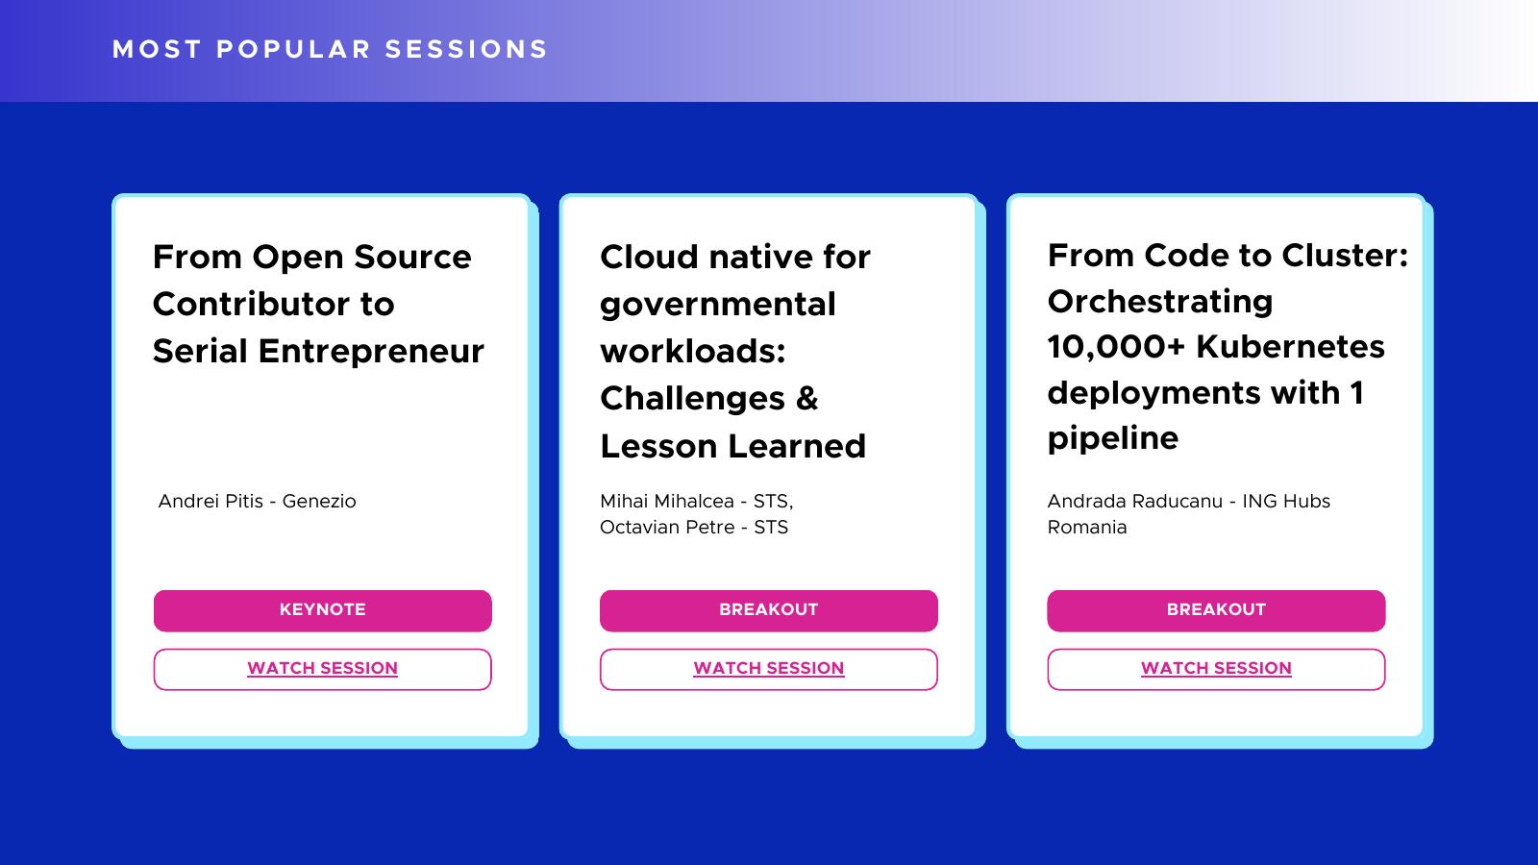Click the gradient header banner at the top
1538x865 pixels.
coord(961,50)
